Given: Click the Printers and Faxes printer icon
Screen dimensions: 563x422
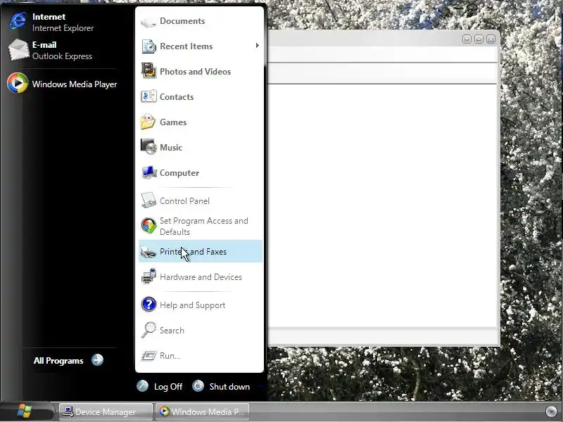Looking at the screenshot, I should (x=148, y=252).
